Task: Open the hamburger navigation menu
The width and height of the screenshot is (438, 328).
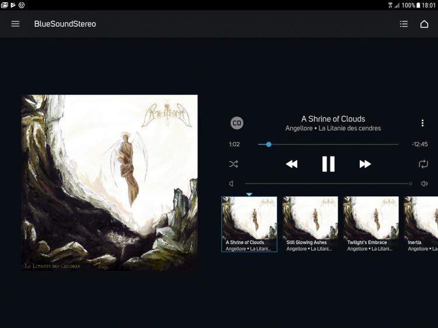Action: [x=15, y=24]
